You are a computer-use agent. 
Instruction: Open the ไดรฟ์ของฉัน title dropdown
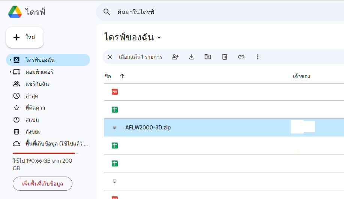pos(159,38)
